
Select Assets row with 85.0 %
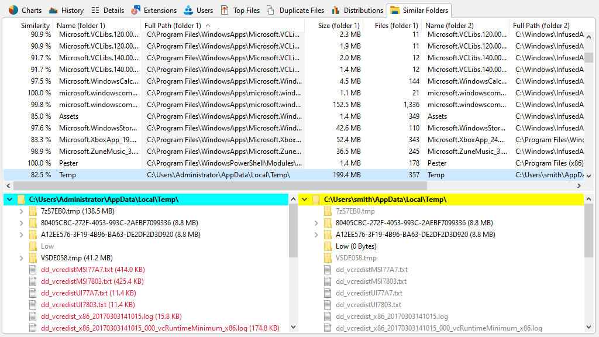coord(294,116)
